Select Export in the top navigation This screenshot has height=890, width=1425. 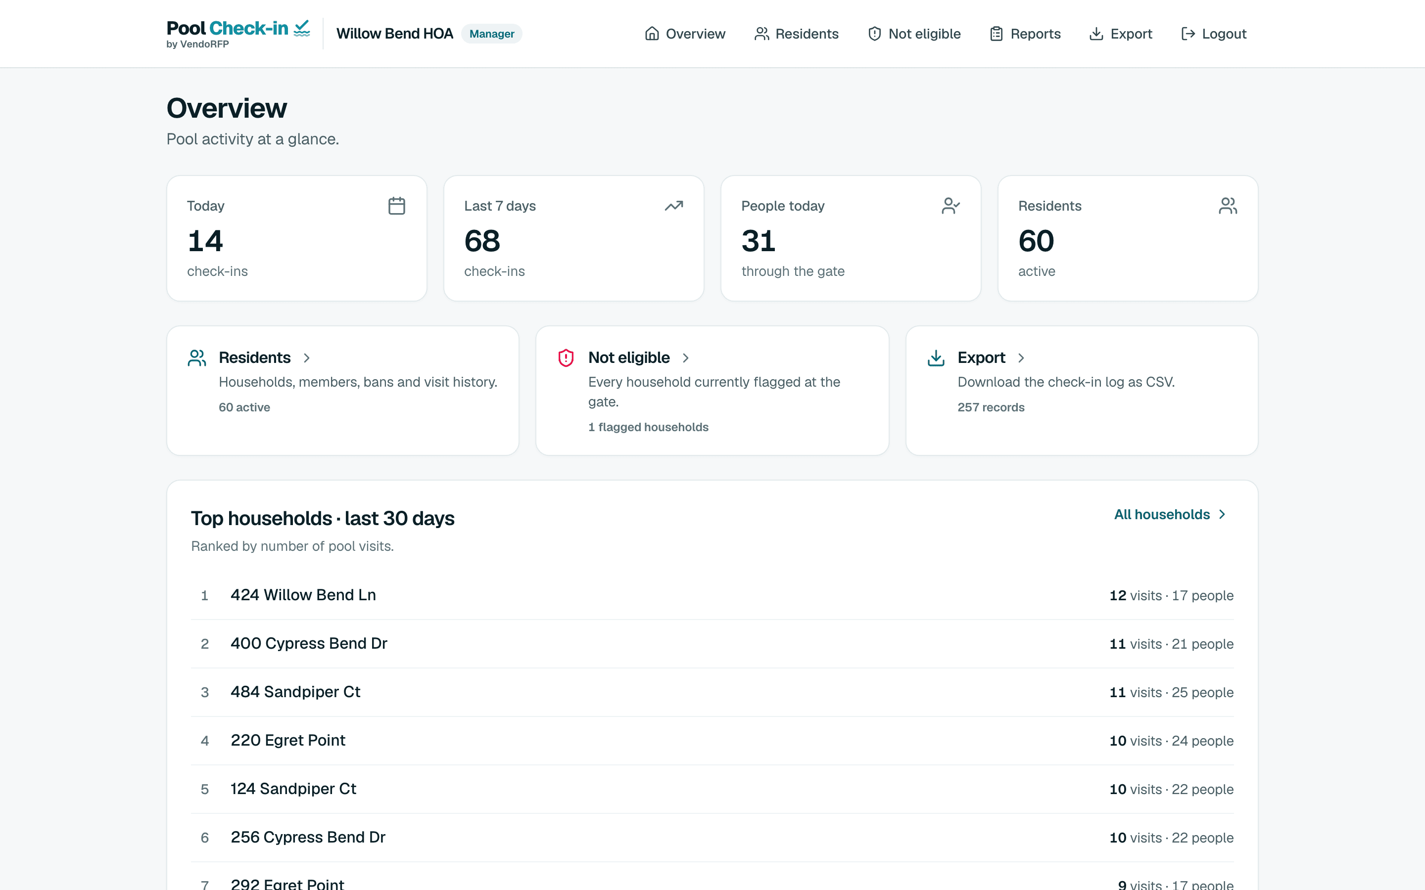point(1121,34)
